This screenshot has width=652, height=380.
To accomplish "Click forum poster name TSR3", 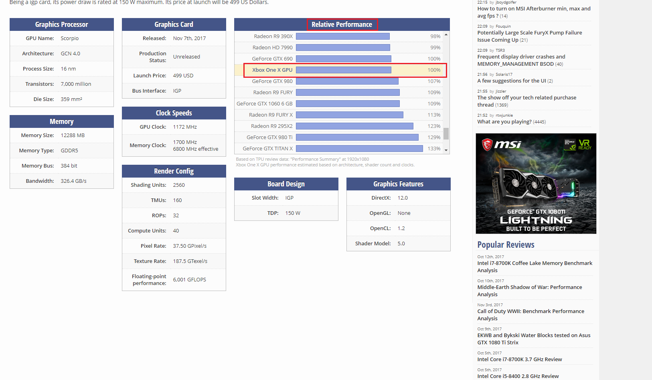I will pyautogui.click(x=500, y=51).
